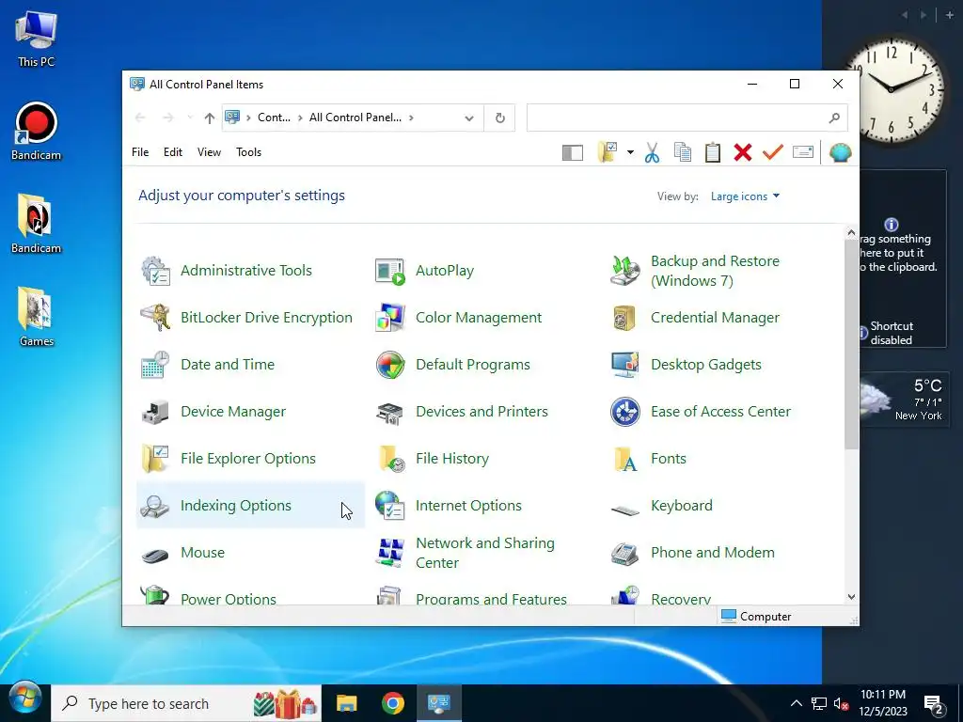Click the Keyboard icon
Image resolution: width=963 pixels, height=722 pixels.
click(x=625, y=509)
